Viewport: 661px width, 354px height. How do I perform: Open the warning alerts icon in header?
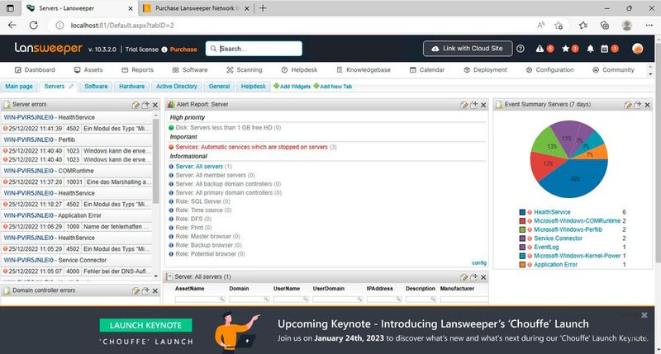coord(540,49)
